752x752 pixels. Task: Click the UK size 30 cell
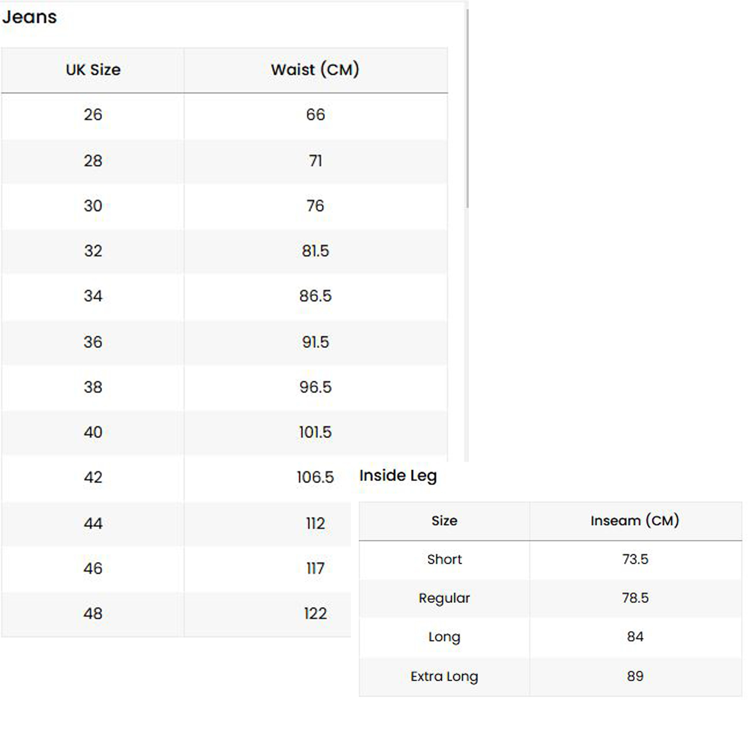click(x=93, y=206)
